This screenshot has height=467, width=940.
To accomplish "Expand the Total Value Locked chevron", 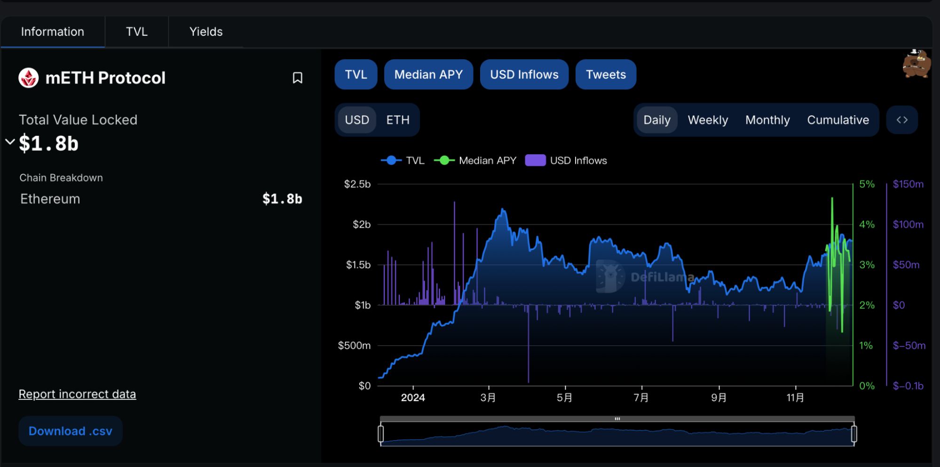I will [x=10, y=142].
